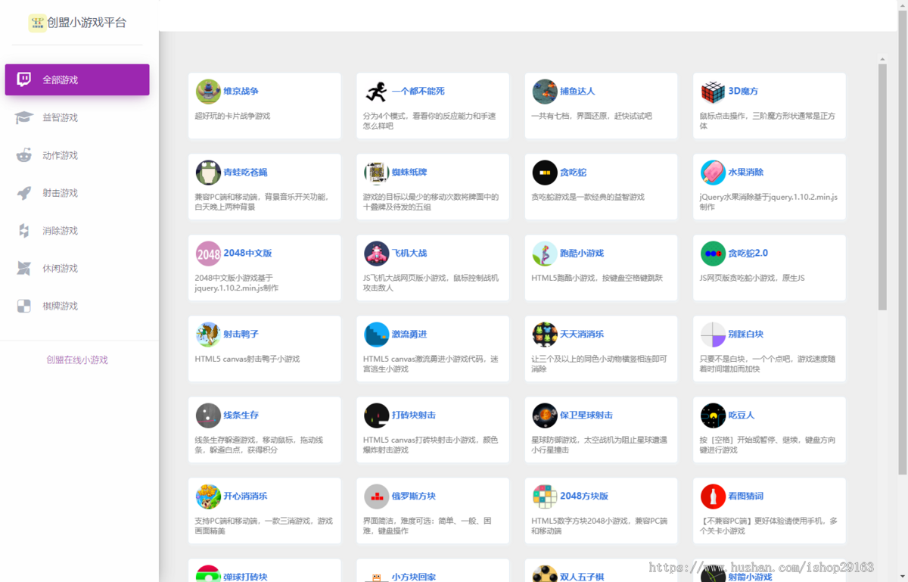This screenshot has width=908, height=582.
Task: Click the description HTML5跑酷小游戏，按键盘空格键跳跃
Action: click(x=597, y=279)
